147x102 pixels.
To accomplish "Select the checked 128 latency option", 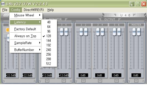I will [x=49, y=36].
